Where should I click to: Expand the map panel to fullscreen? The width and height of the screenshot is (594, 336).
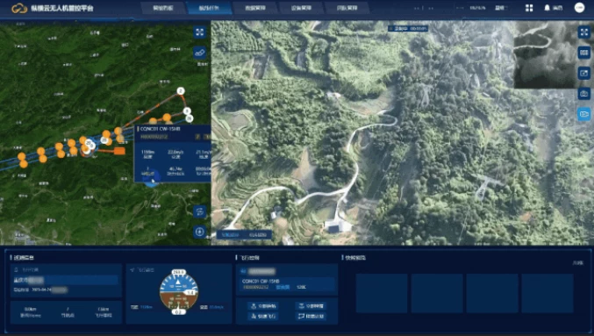[x=200, y=32]
